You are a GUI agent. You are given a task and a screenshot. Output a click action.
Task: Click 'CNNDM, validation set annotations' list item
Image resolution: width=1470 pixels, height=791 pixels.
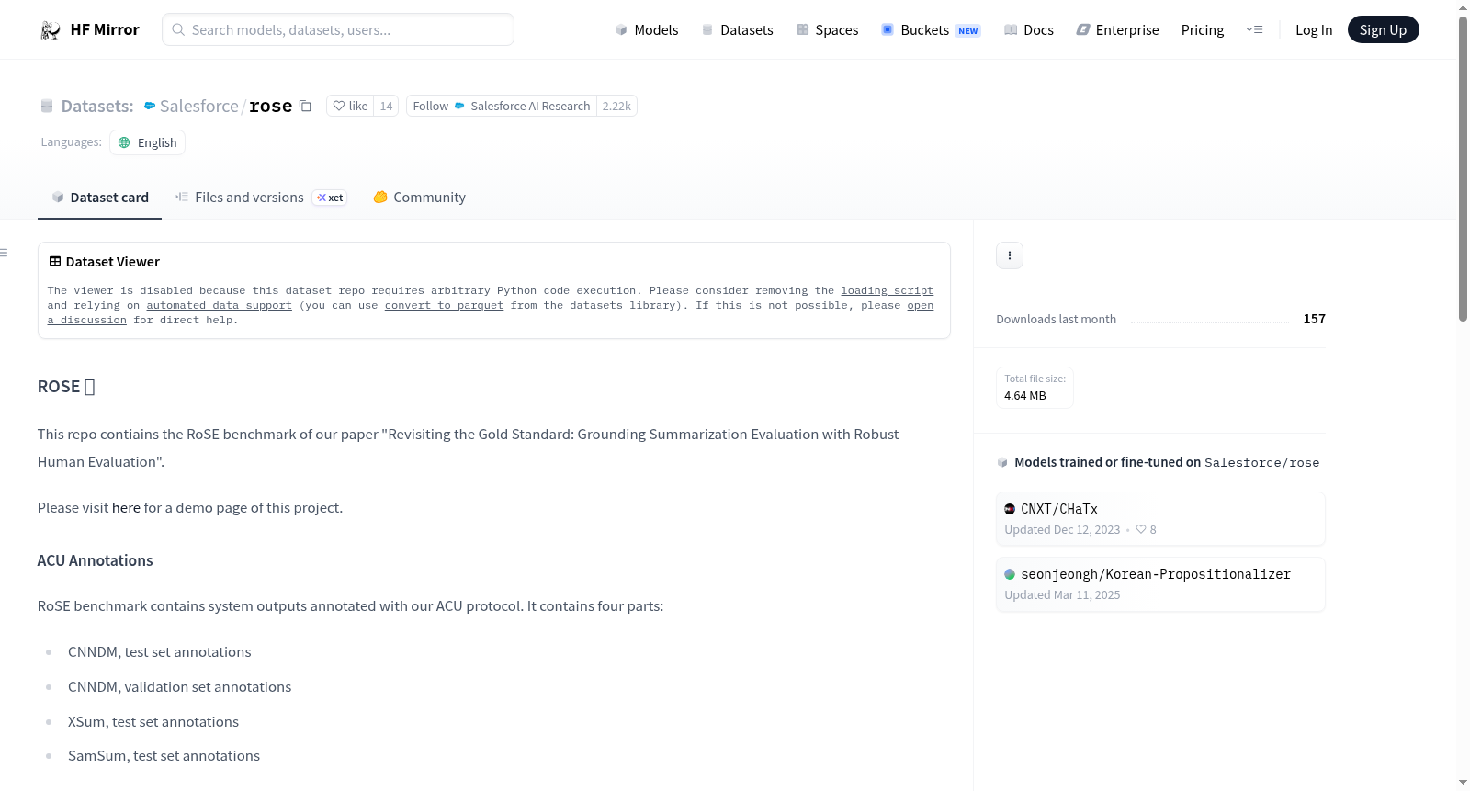pyautogui.click(x=179, y=687)
